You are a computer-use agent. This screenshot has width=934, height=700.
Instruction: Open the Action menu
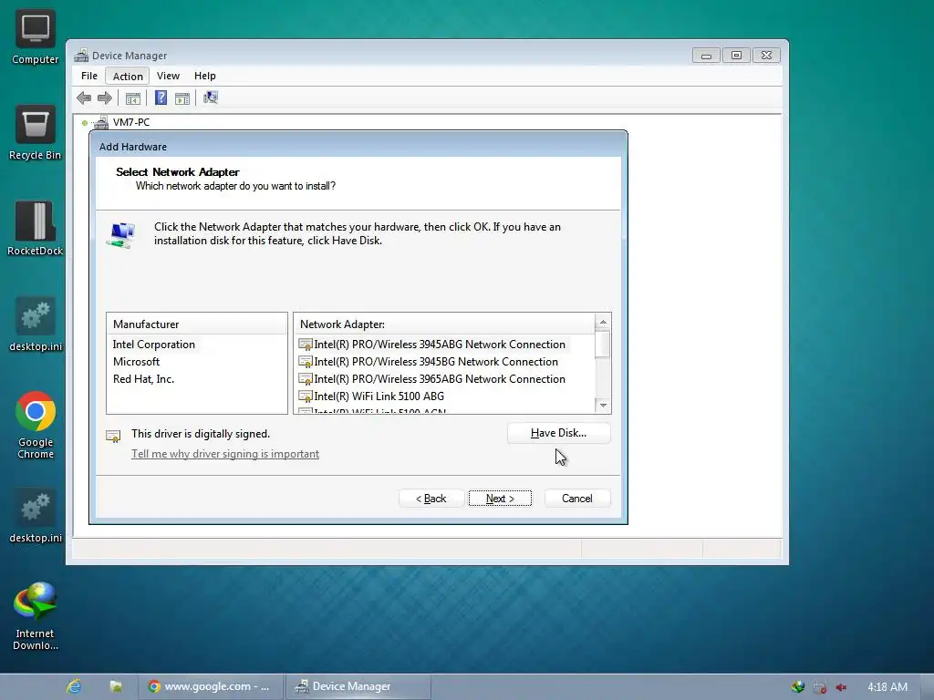(x=128, y=77)
